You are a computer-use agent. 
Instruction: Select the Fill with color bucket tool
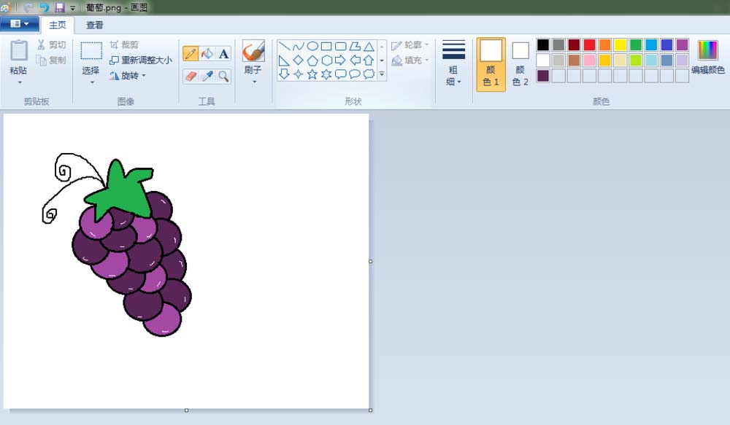[x=207, y=54]
